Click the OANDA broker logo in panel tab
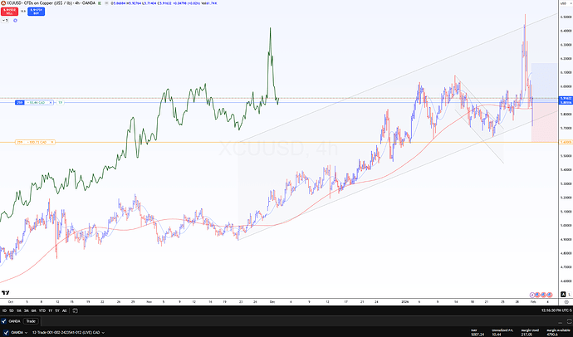The image size is (573, 337). (x=4, y=321)
